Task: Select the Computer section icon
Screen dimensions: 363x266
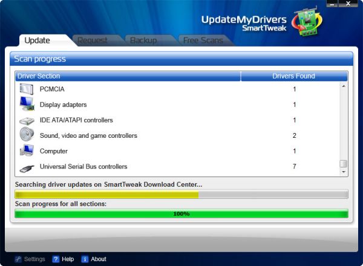Action: [27, 151]
